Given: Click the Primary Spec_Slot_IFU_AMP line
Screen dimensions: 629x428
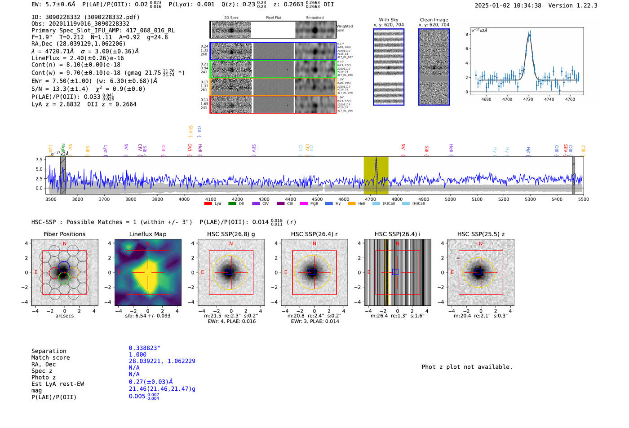Looking at the screenshot, I should pyautogui.click(x=103, y=31).
